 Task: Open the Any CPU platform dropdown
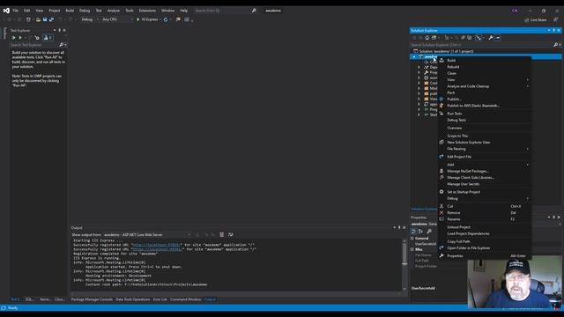[117, 19]
